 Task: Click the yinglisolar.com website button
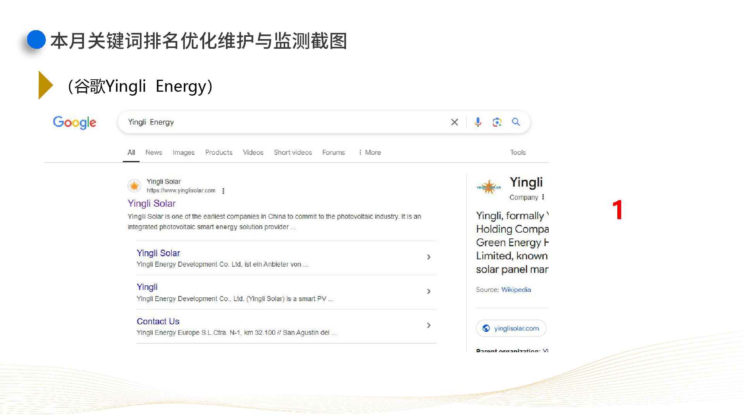(x=511, y=328)
